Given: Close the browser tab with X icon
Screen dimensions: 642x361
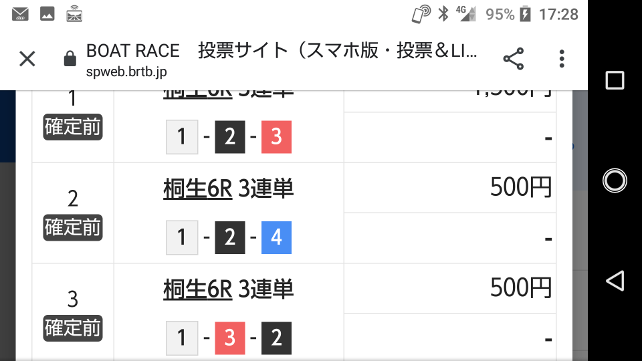Looking at the screenshot, I should [27, 59].
